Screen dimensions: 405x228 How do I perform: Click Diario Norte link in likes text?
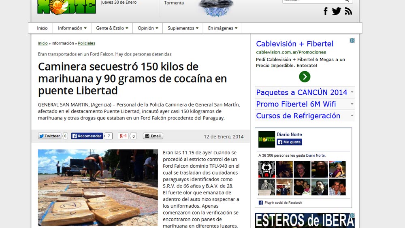315,156
